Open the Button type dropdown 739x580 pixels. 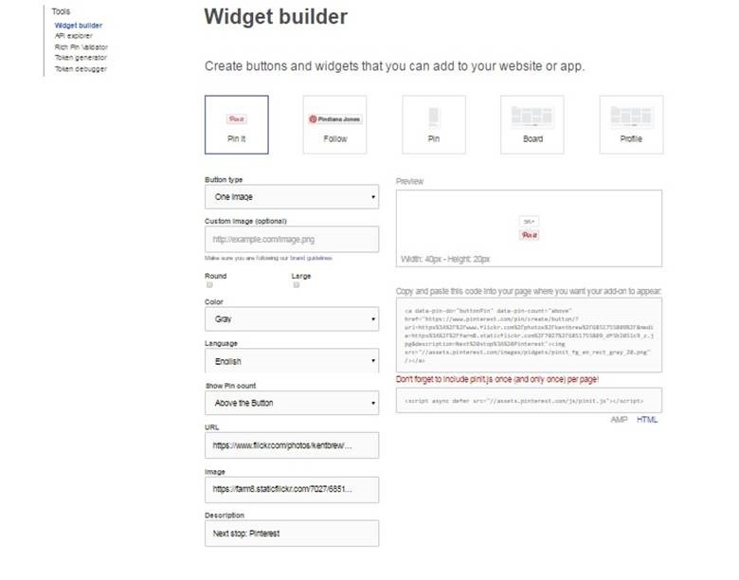(292, 197)
